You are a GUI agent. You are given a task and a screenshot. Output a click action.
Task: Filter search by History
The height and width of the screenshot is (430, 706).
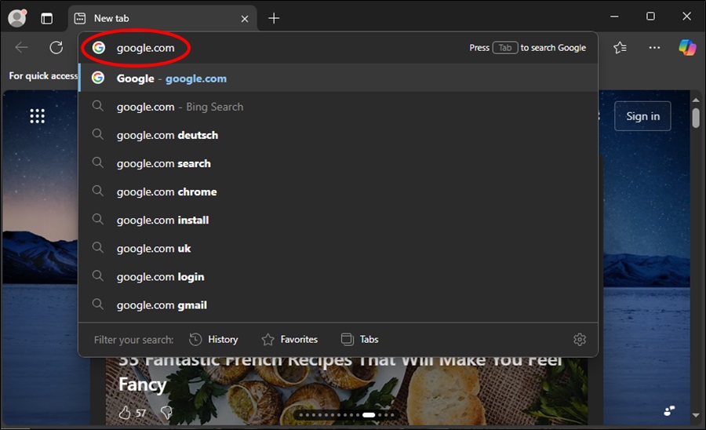pyautogui.click(x=213, y=340)
